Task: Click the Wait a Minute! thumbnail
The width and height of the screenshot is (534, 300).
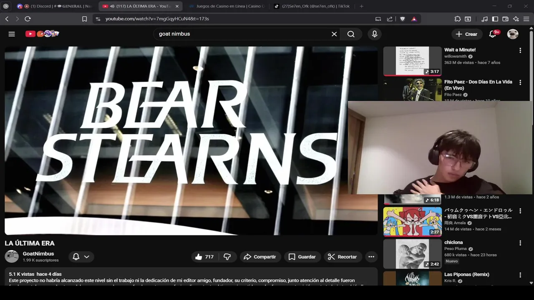Action: 412,61
